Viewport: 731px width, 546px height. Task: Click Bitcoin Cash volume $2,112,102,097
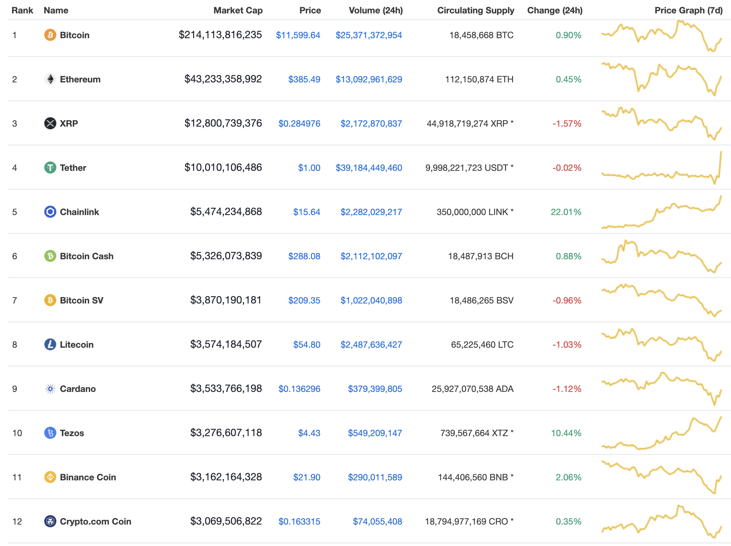tap(371, 256)
